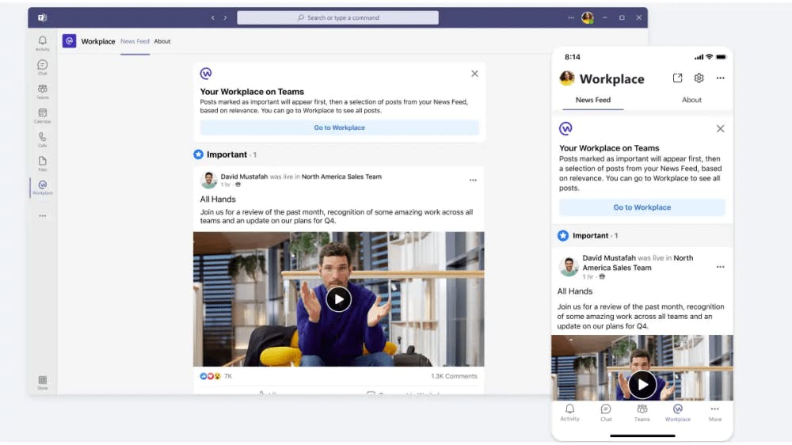The image size is (792, 445).
Task: Open More in the mobile bottom bar
Action: click(x=714, y=413)
